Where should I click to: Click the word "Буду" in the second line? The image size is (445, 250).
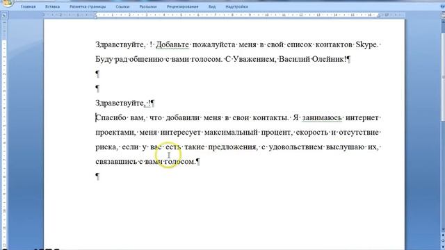click(x=104, y=60)
